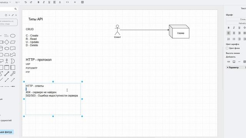Image resolution: width=246 pixels, height=138 pixels.
Task: Click the 'U - Update' line
Action: [32, 42]
